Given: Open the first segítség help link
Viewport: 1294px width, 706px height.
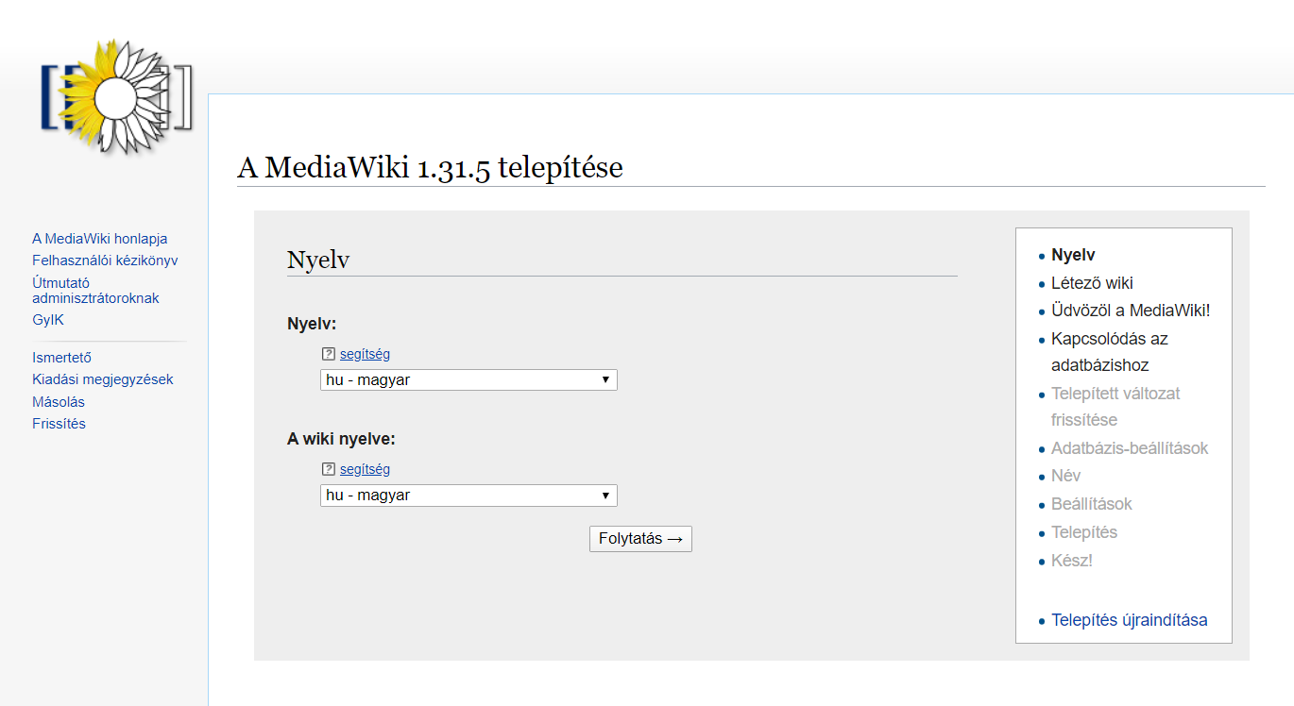Looking at the screenshot, I should click(x=365, y=354).
